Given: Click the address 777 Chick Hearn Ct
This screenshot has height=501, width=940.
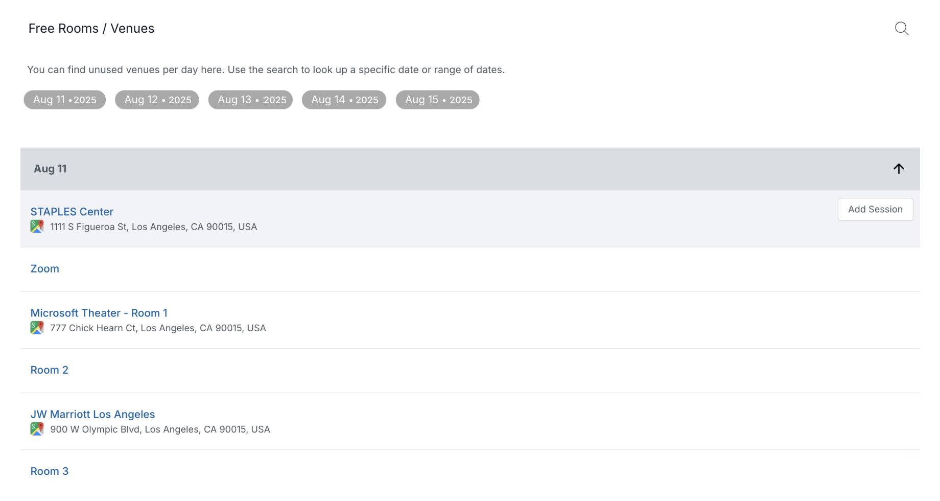Looking at the screenshot, I should (x=158, y=328).
